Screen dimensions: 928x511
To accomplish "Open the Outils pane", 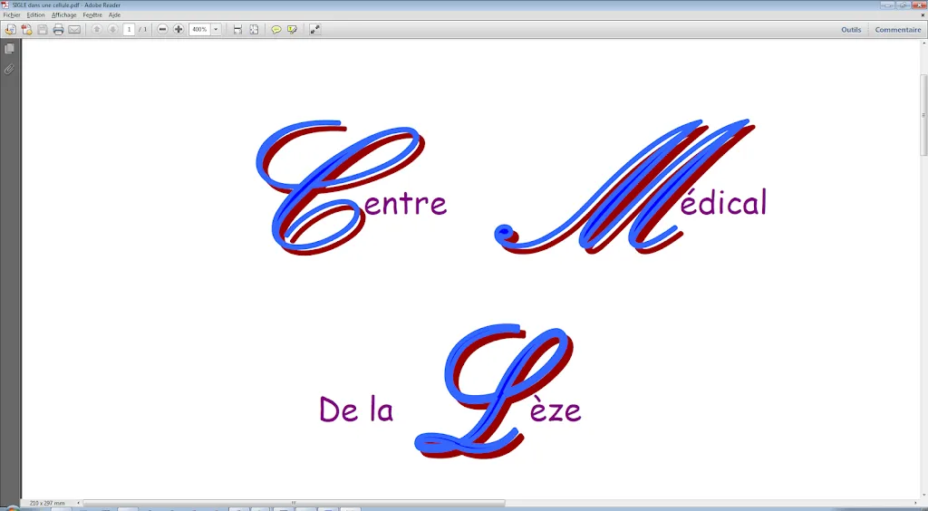I will [x=851, y=30].
